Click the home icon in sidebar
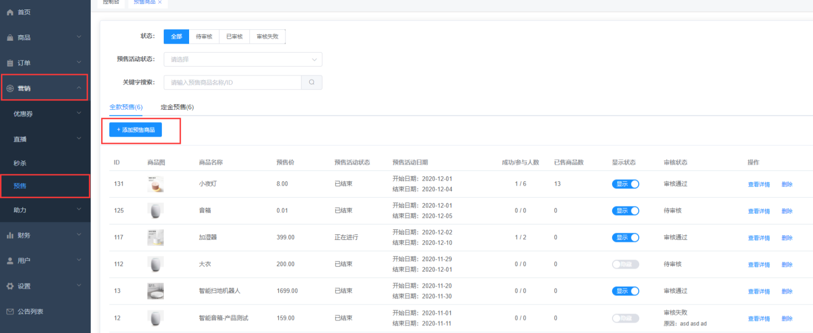Screen dimensions: 813x333 click(10, 12)
